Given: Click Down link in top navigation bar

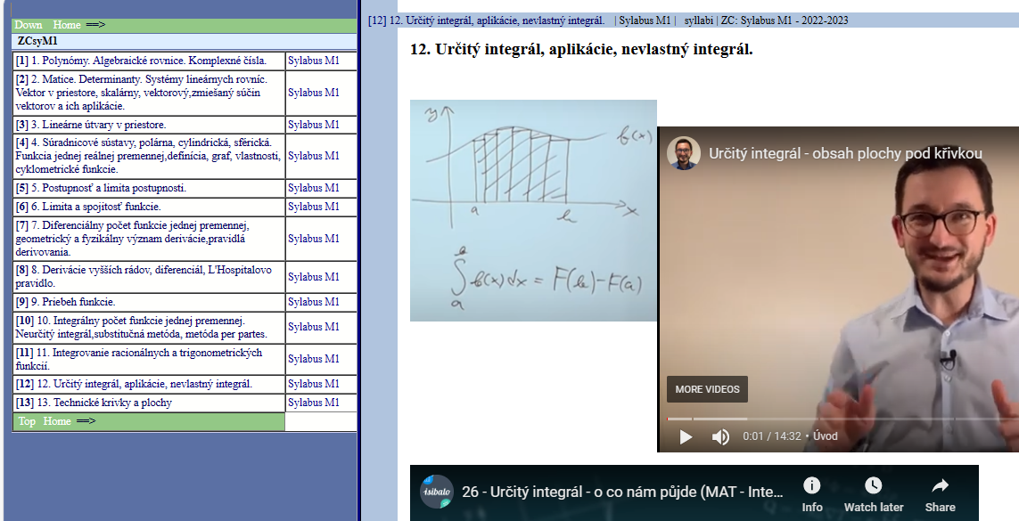Looking at the screenshot, I should click(29, 25).
